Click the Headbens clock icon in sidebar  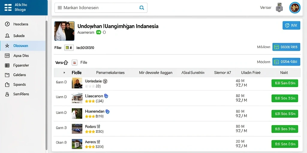click(x=7, y=24)
